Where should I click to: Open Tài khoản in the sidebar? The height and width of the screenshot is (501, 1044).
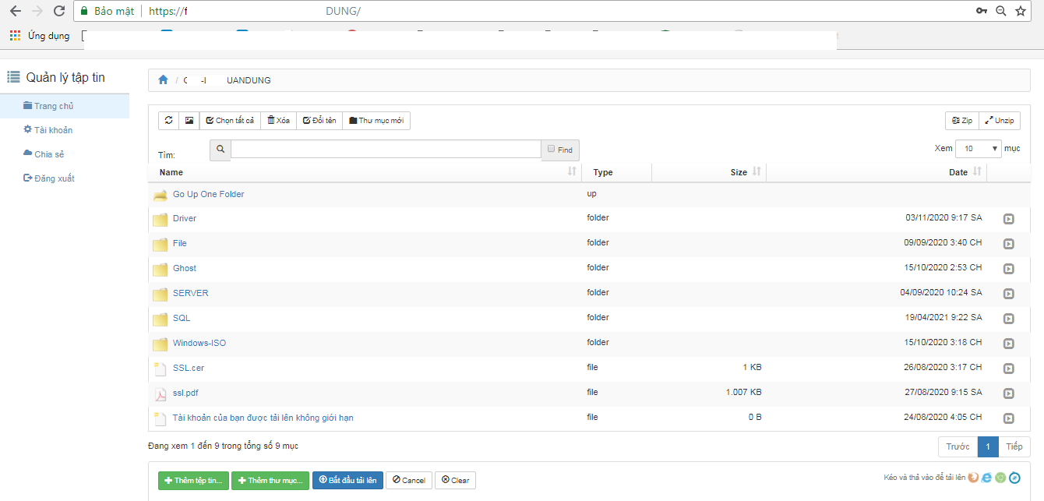coord(53,130)
